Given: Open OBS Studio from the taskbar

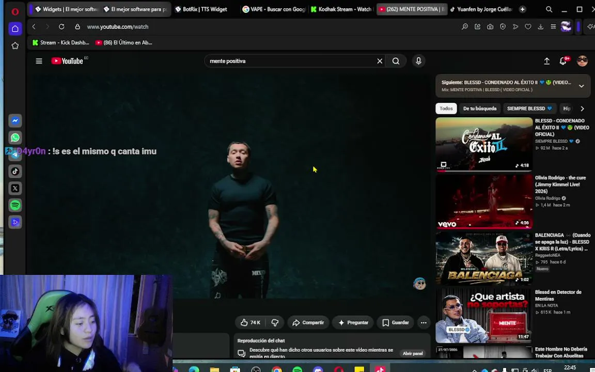Looking at the screenshot, I should click(x=256, y=370).
